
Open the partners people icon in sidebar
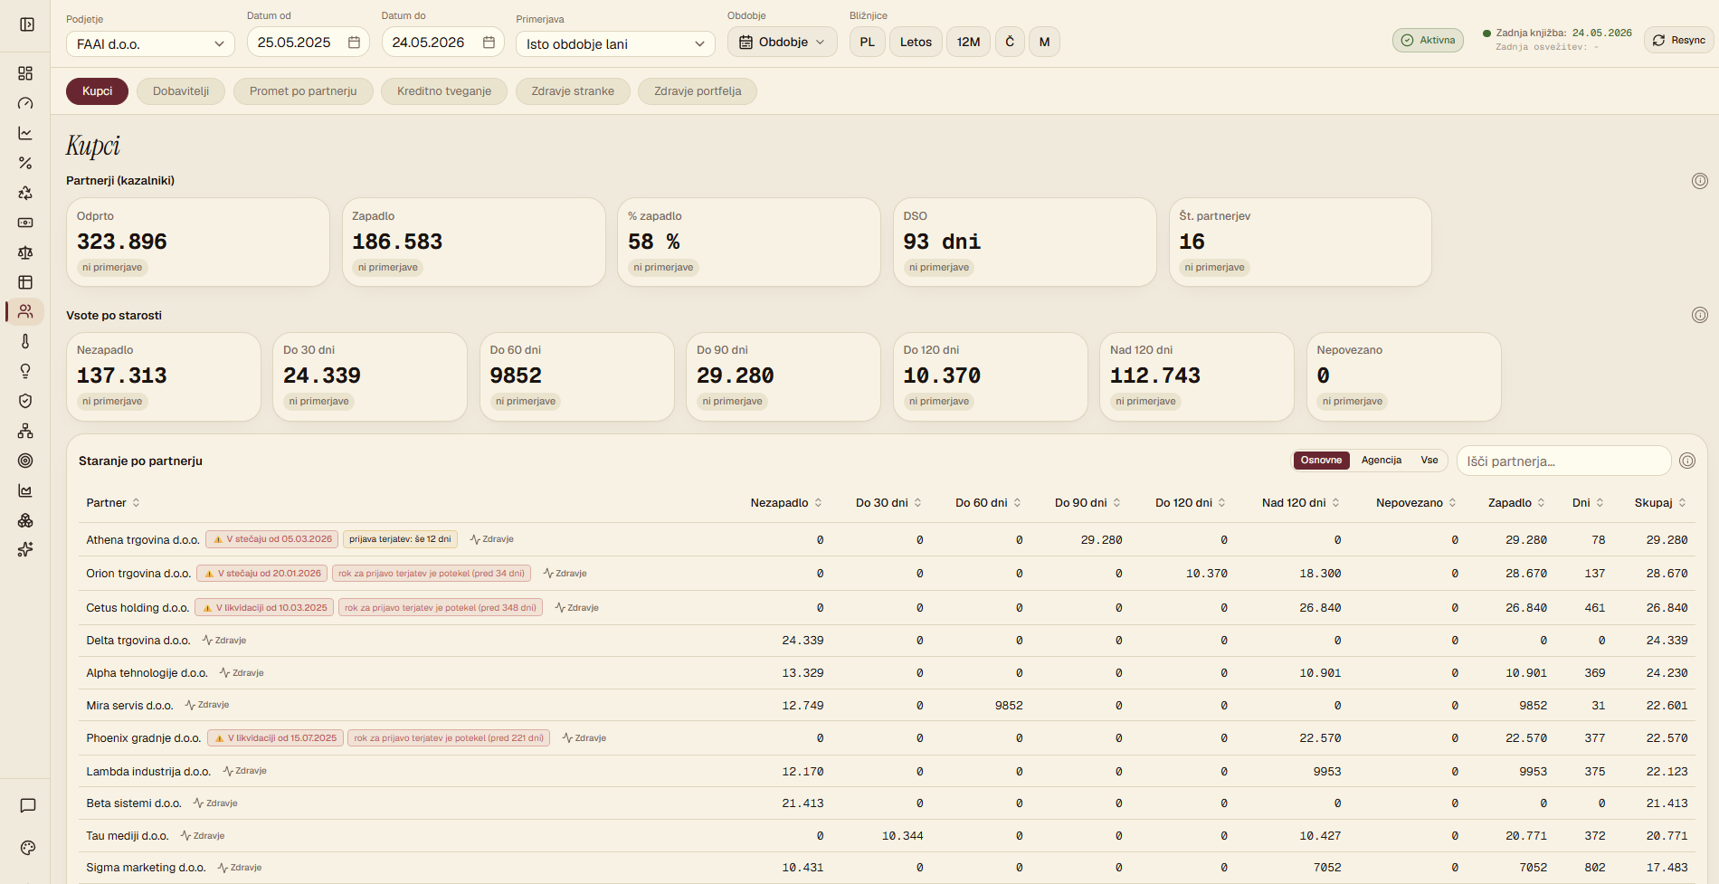pos(25,311)
